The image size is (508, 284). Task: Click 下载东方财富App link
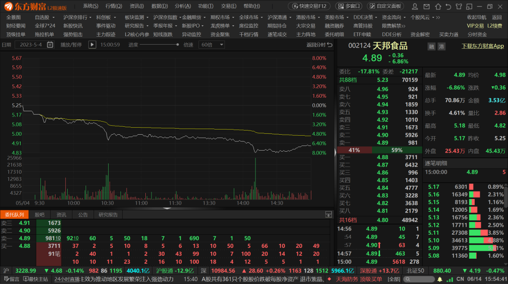click(x=483, y=46)
